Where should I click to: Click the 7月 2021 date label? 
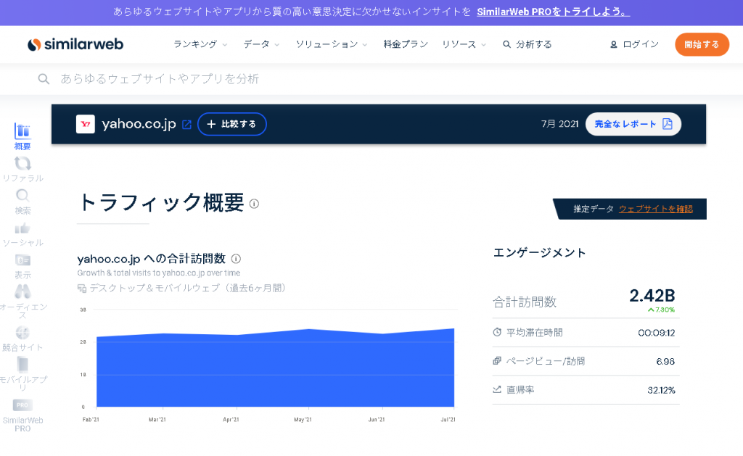pos(559,124)
